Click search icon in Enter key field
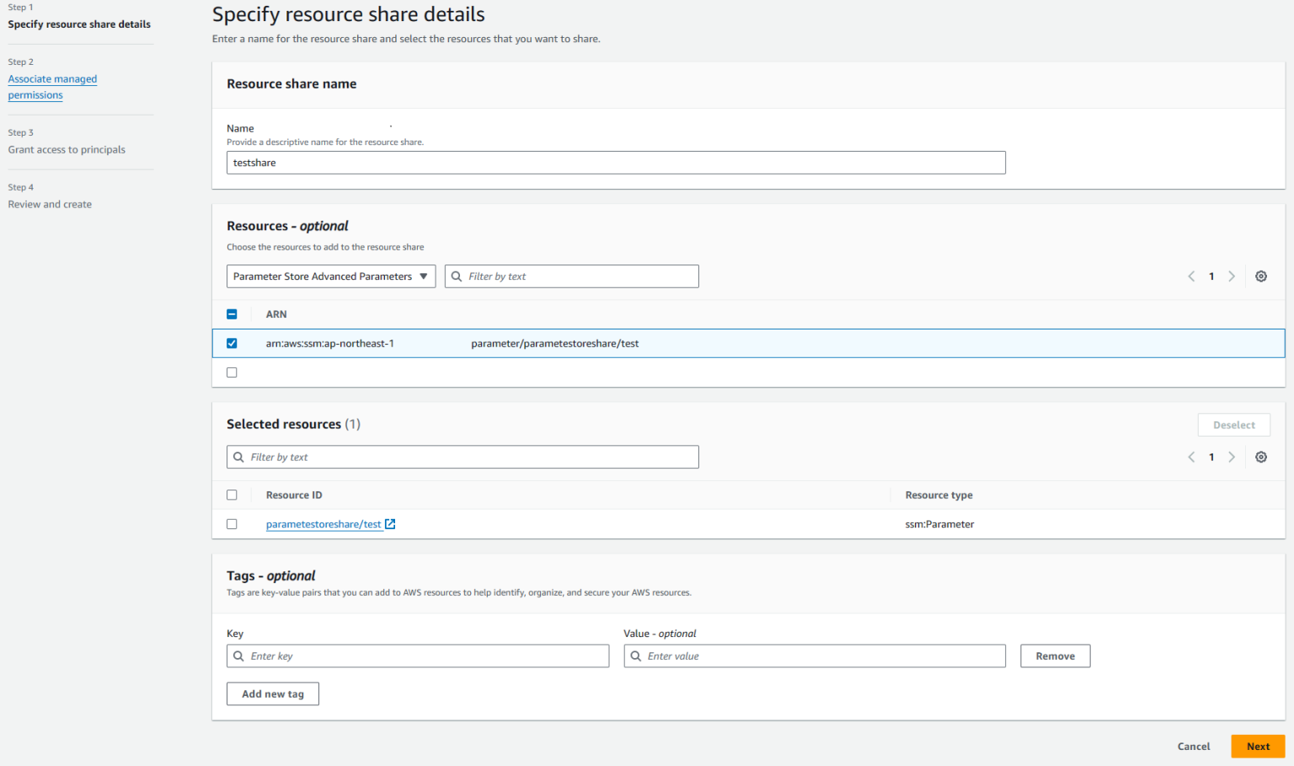 point(238,656)
